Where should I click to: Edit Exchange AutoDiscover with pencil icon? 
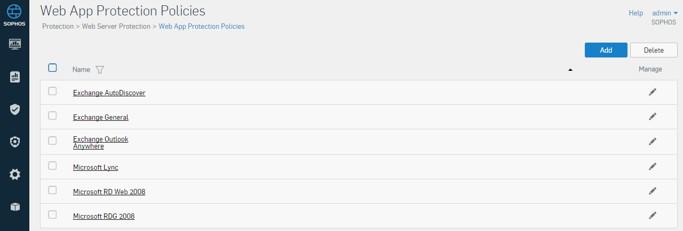coord(652,92)
